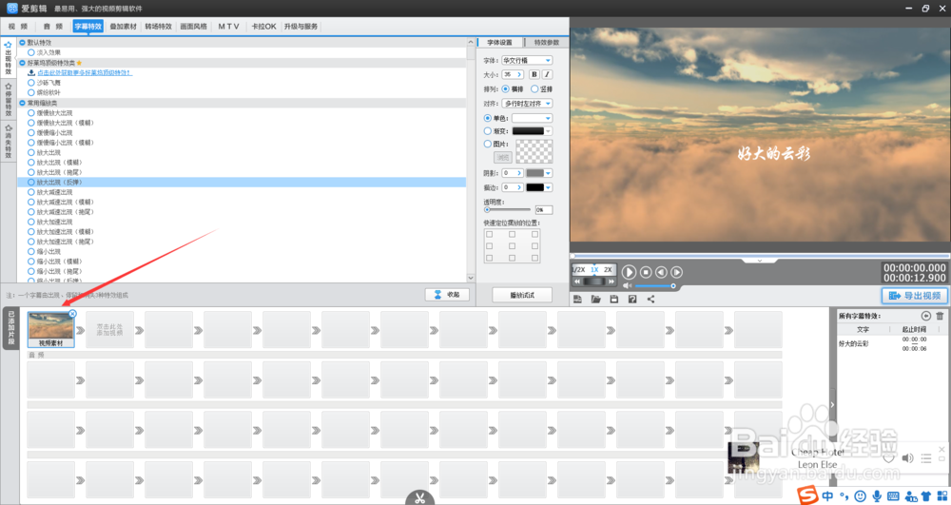Viewport: 951px width, 505px height.
Task: Tick the center quick-position checkbox in the grid
Action: pos(512,246)
